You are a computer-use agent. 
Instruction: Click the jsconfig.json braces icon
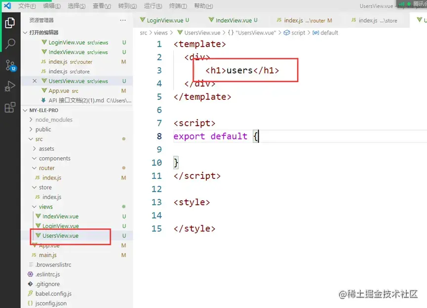tap(31, 303)
